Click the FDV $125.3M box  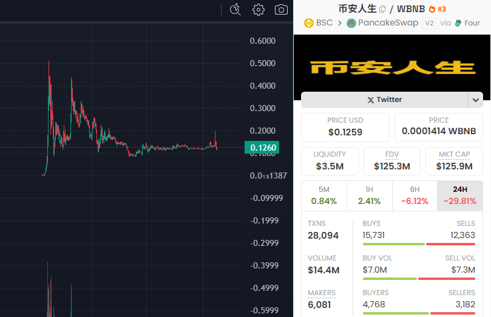pos(391,161)
